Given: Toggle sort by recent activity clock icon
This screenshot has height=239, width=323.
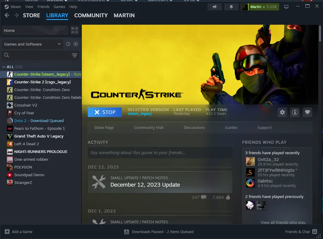Looking at the screenshot, I should (68, 44).
